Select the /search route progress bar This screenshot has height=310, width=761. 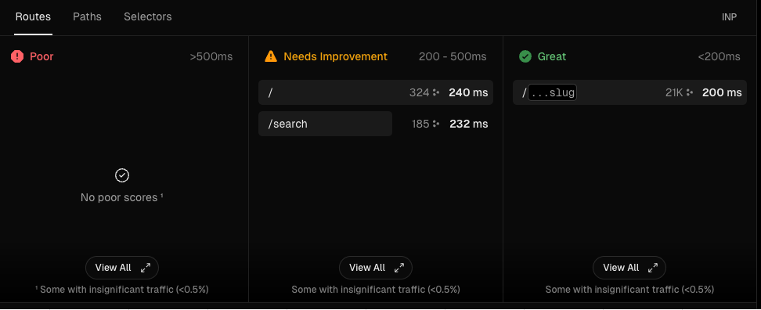[325, 124]
